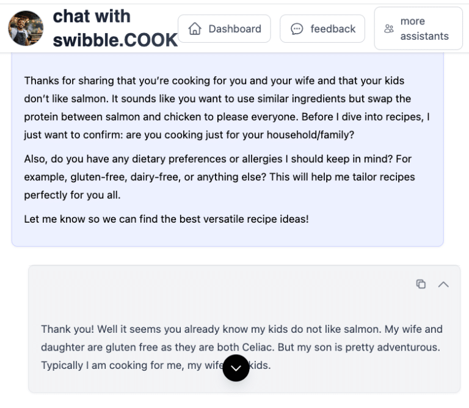Click the "chat with" header text
Image resolution: width=469 pixels, height=408 pixels.
click(92, 17)
